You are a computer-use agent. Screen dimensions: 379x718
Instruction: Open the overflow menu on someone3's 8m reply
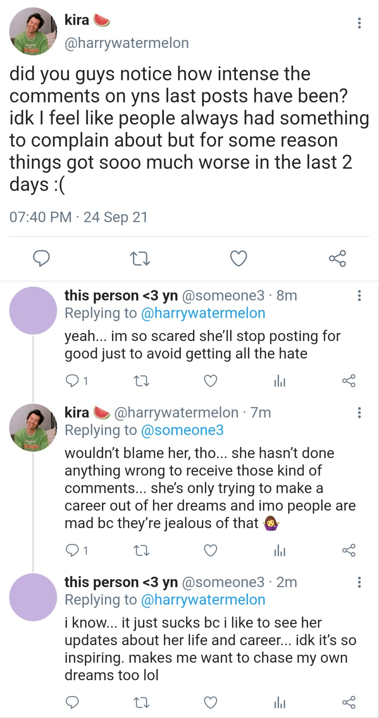pyautogui.click(x=359, y=295)
